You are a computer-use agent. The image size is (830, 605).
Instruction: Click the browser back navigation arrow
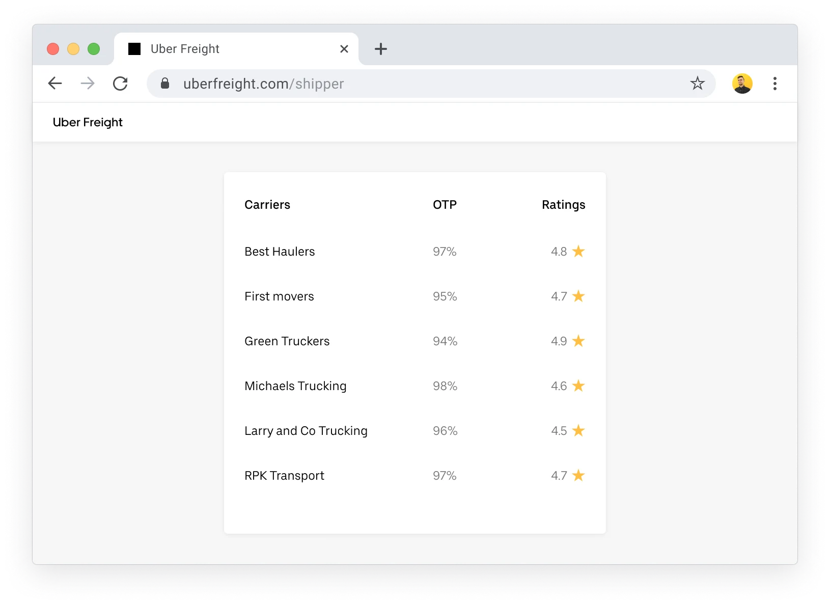click(55, 84)
